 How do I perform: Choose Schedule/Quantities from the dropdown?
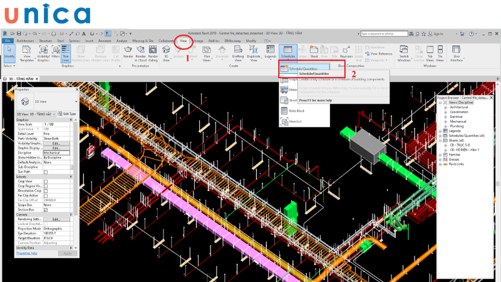click(304, 68)
